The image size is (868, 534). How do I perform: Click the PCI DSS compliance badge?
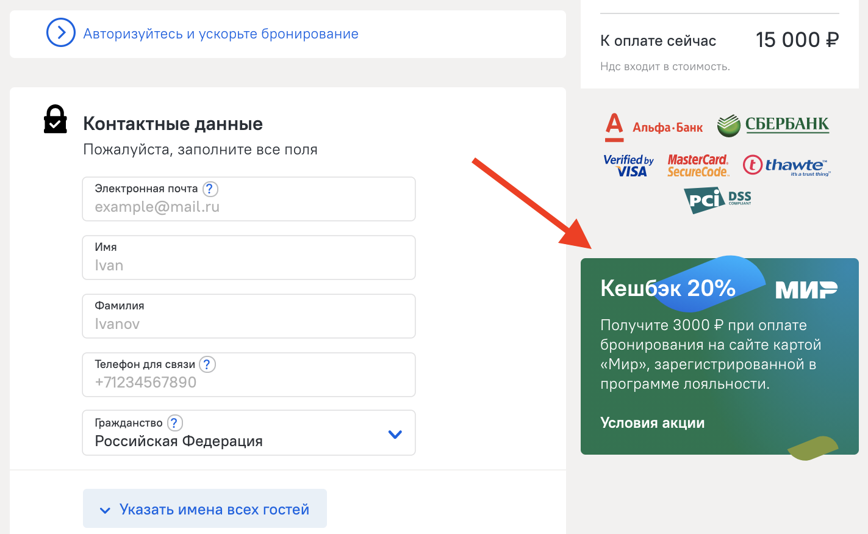point(718,200)
